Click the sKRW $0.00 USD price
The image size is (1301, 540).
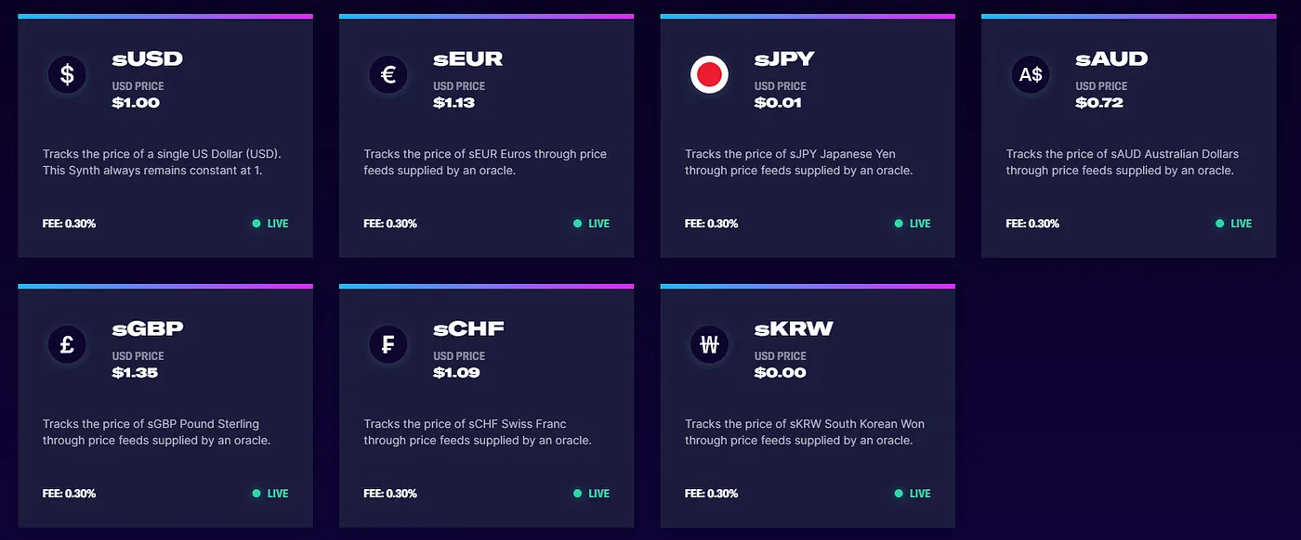780,373
